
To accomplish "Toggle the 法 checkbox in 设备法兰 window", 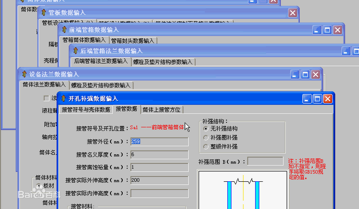I will pyautogui.click(x=46, y=98).
